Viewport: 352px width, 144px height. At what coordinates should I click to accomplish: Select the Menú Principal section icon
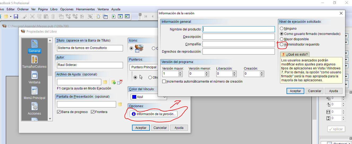[34, 91]
